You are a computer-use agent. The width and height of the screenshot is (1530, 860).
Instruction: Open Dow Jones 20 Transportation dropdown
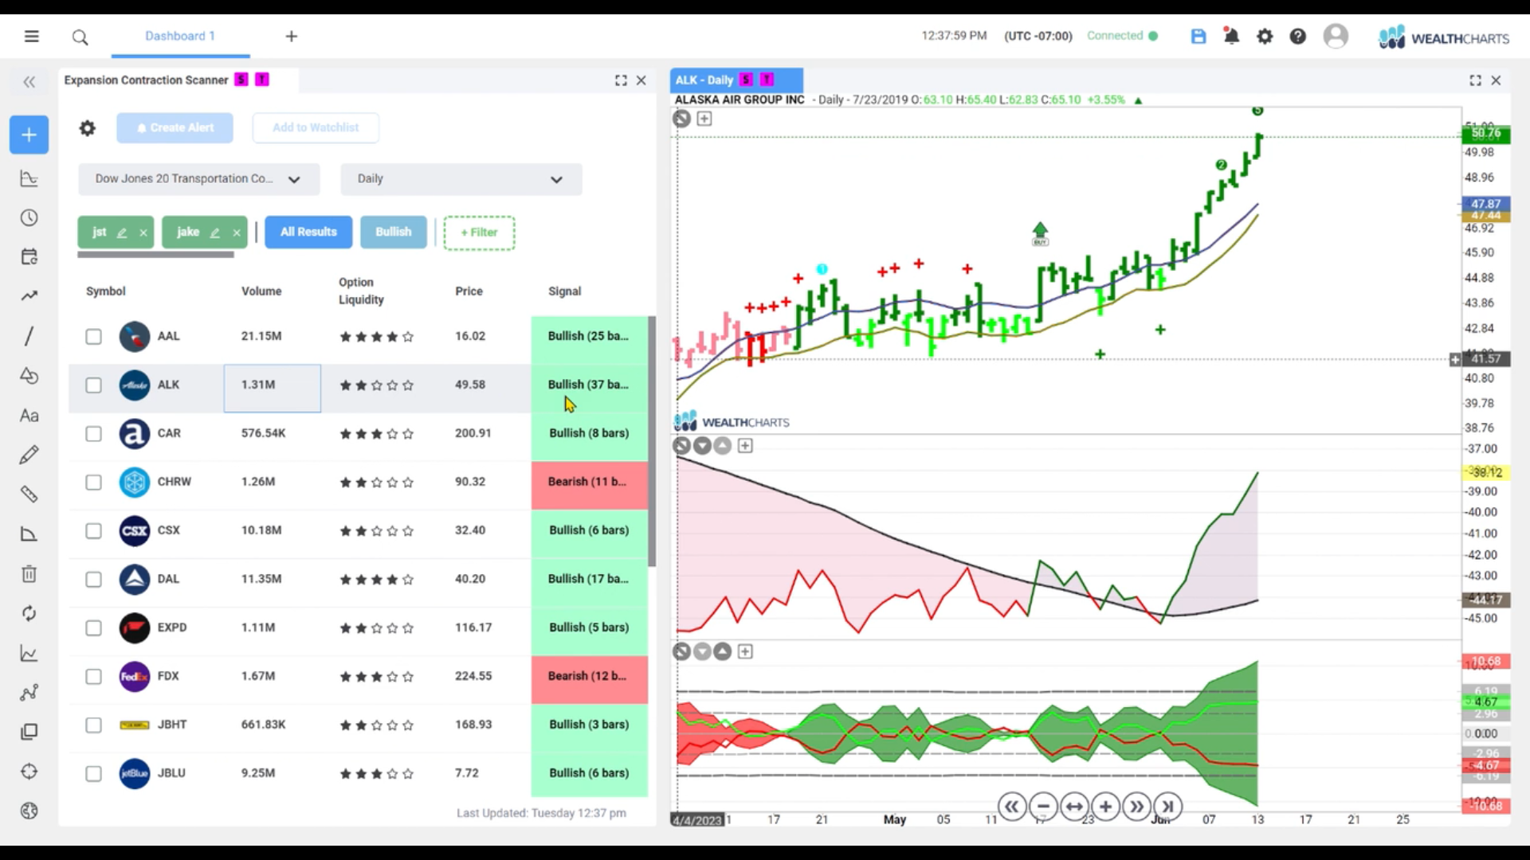pyautogui.click(x=199, y=179)
